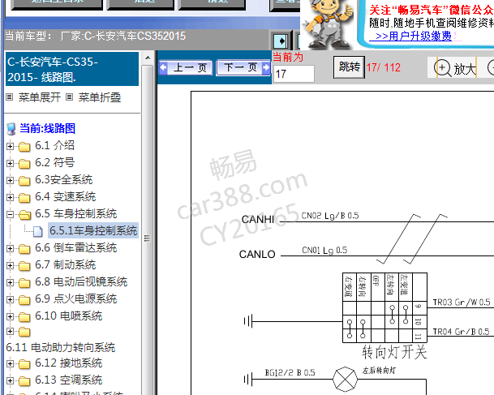Click the CN01 Lg 0.5 wire label
This screenshot has width=494, height=395.
click(324, 251)
